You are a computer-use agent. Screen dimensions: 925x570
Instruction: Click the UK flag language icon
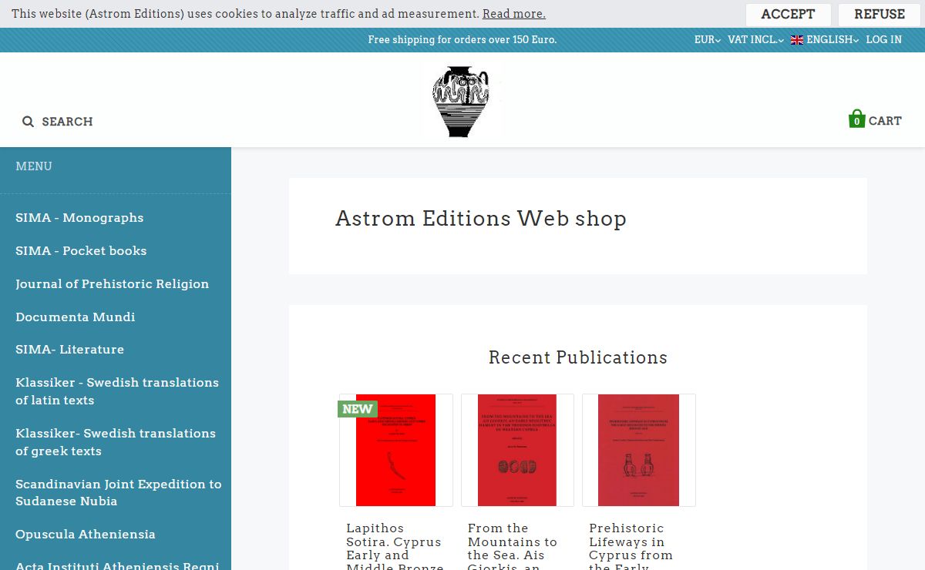797,40
